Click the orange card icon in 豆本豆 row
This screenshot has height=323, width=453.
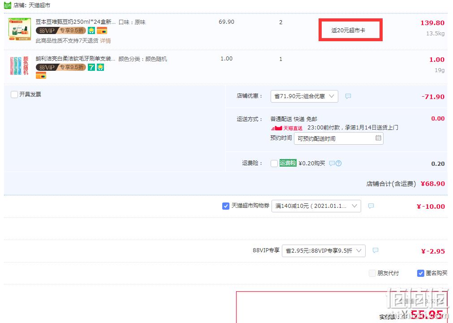102,30
